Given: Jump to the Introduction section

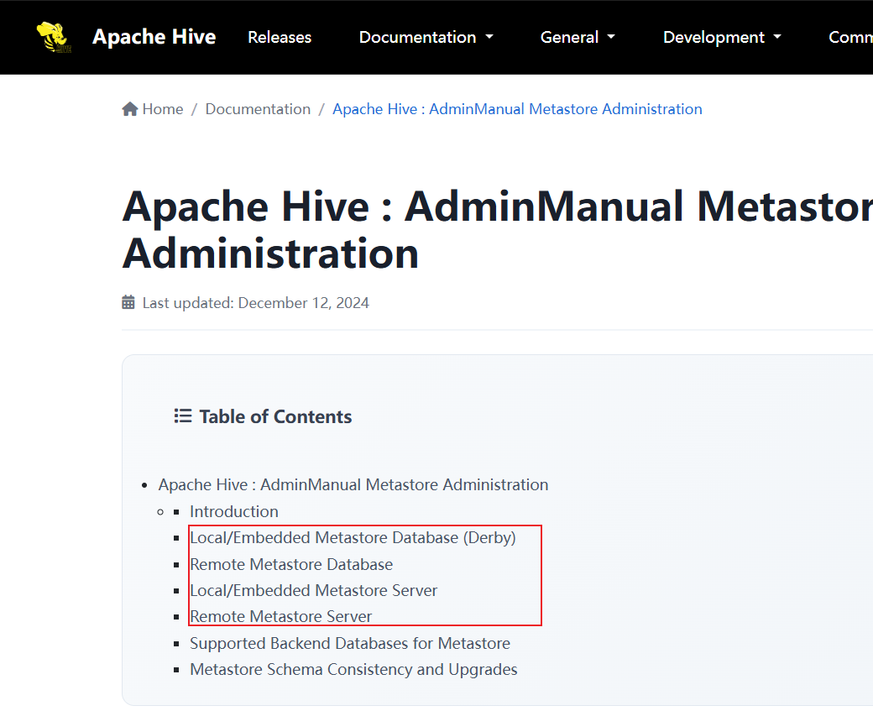Looking at the screenshot, I should [x=234, y=512].
